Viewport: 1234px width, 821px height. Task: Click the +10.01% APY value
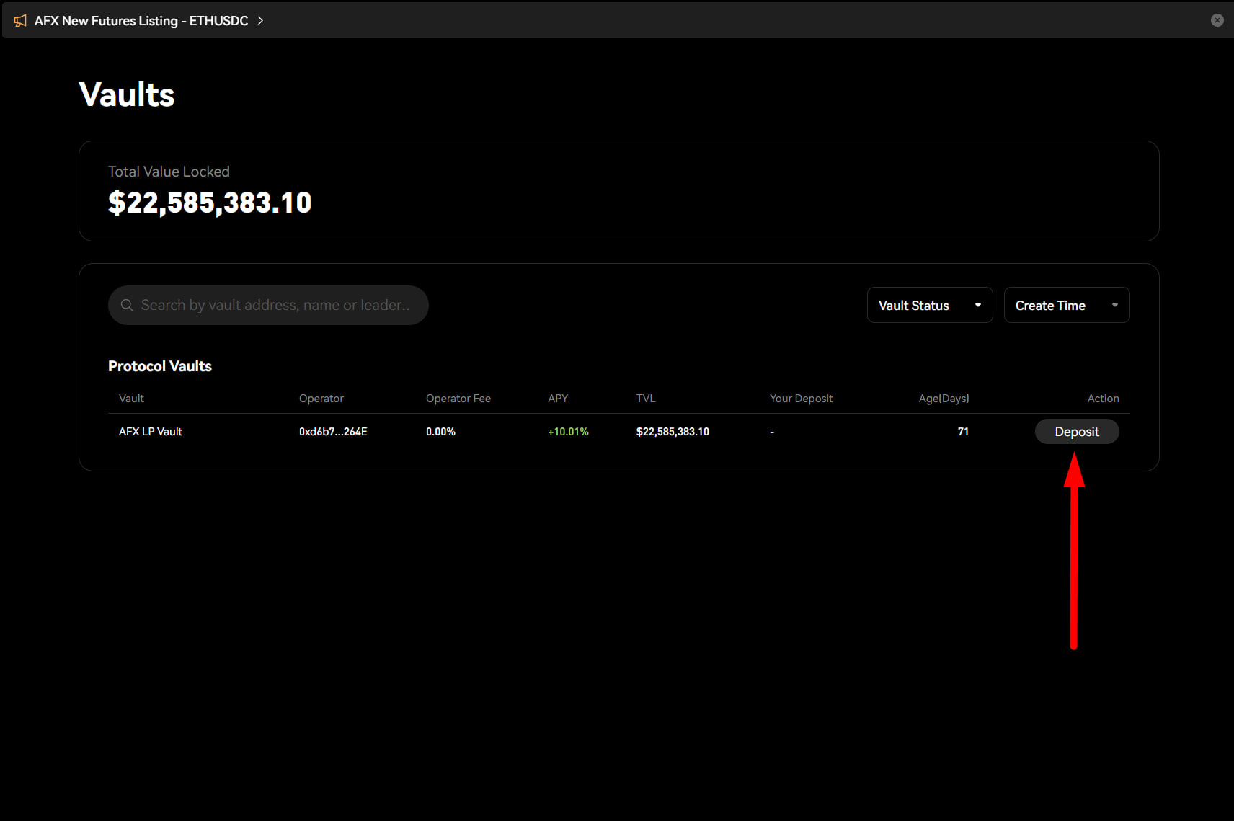tap(568, 432)
